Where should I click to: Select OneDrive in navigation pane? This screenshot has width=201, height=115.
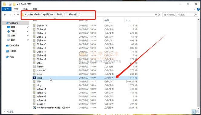pyautogui.click(x=14, y=46)
